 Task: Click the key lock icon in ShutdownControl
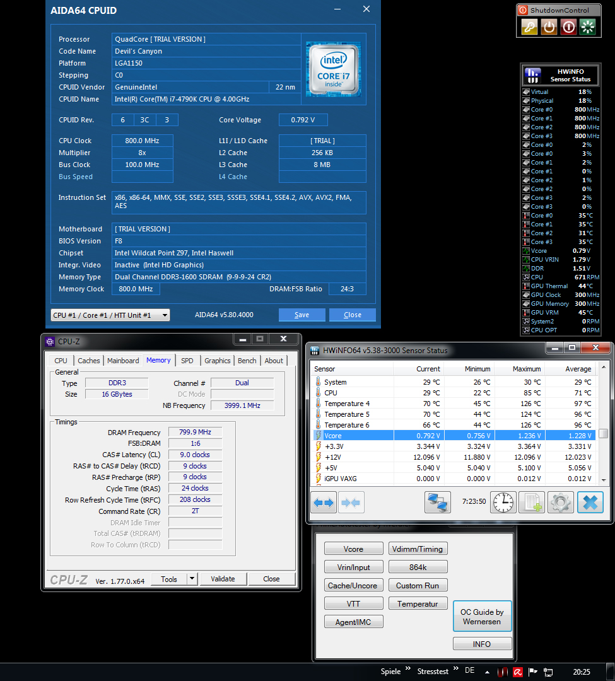pyautogui.click(x=529, y=27)
